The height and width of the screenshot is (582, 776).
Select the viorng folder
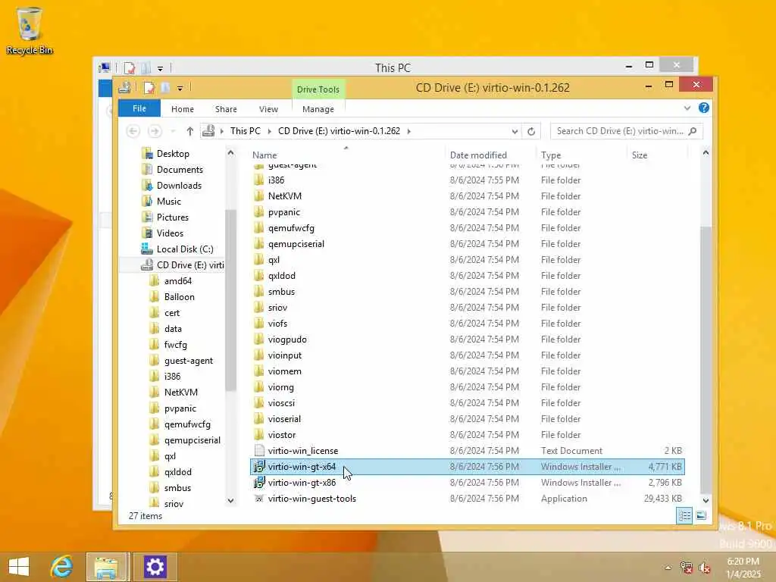coord(467,387)
